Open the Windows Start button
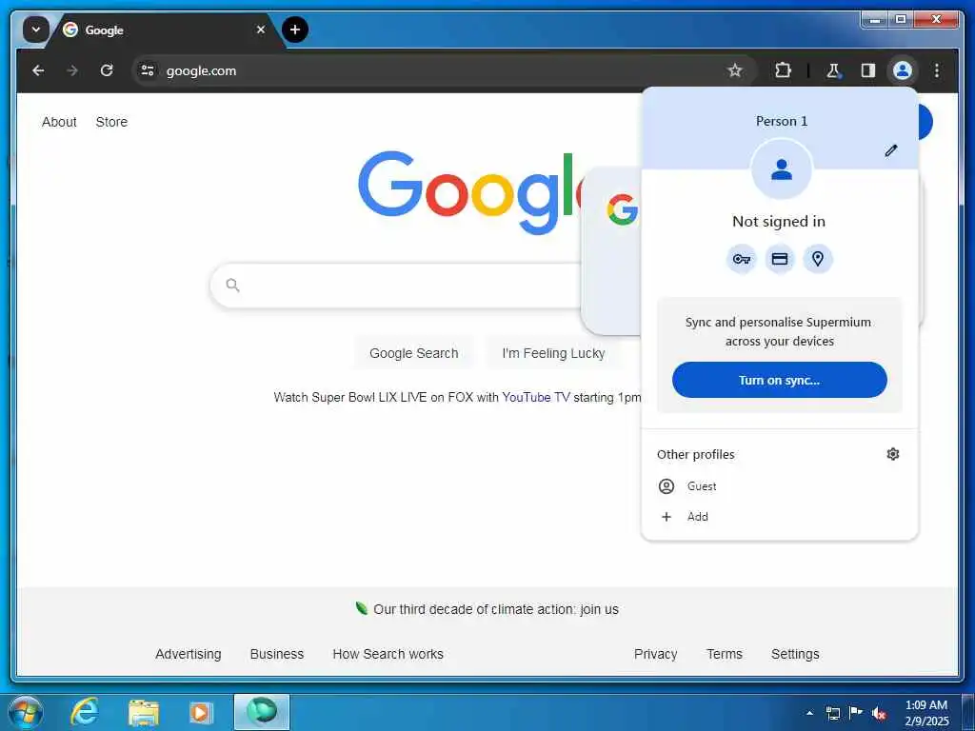The height and width of the screenshot is (731, 975). [x=25, y=712]
